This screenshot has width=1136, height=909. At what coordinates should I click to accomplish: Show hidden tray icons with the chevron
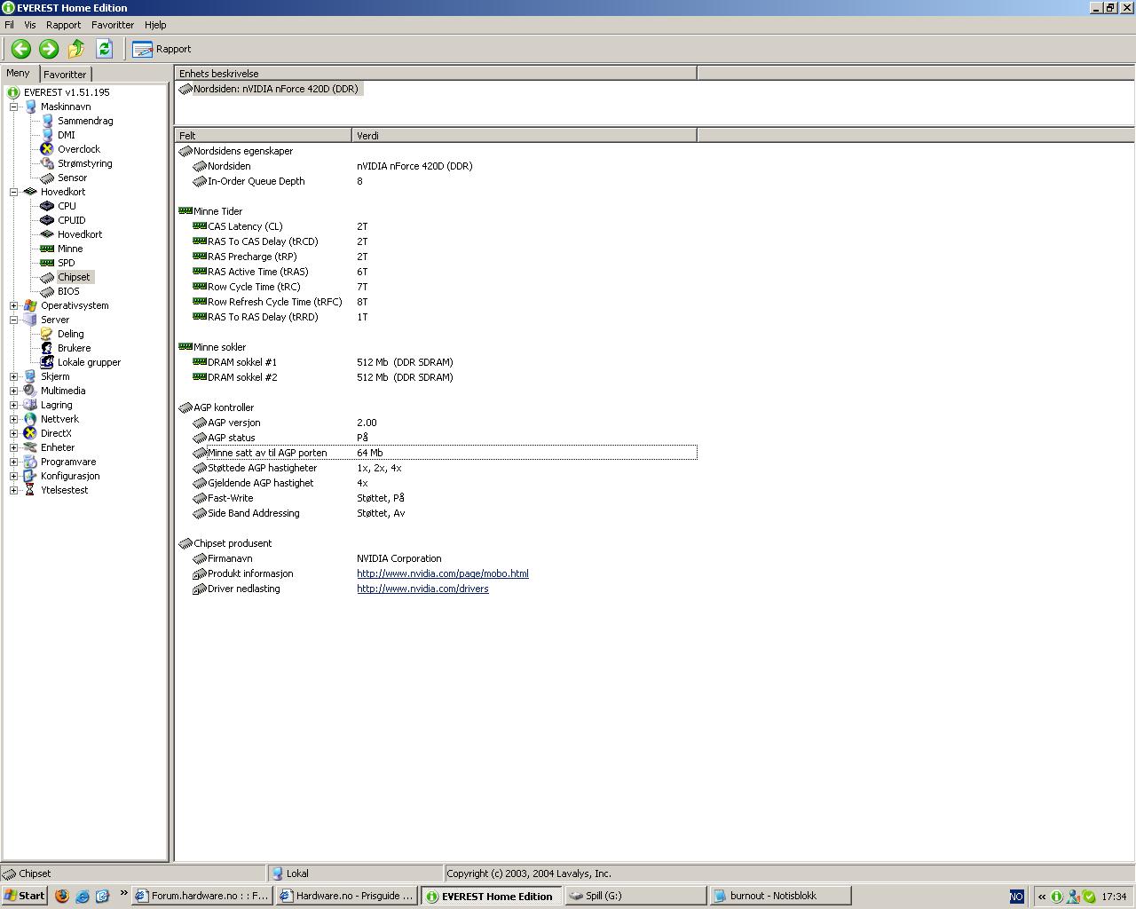[x=1041, y=896]
